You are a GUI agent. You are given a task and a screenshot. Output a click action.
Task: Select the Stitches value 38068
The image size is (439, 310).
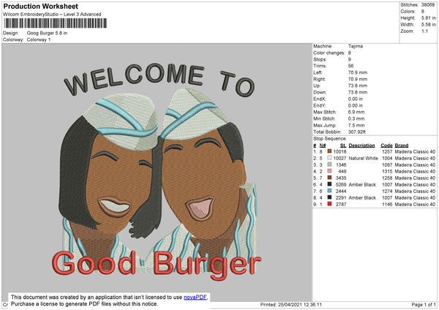(x=428, y=5)
